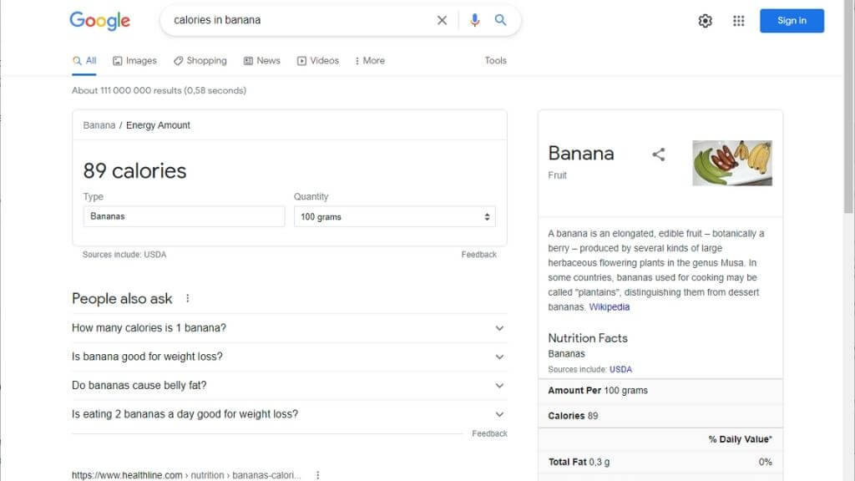Open the Google apps grid

[739, 21]
